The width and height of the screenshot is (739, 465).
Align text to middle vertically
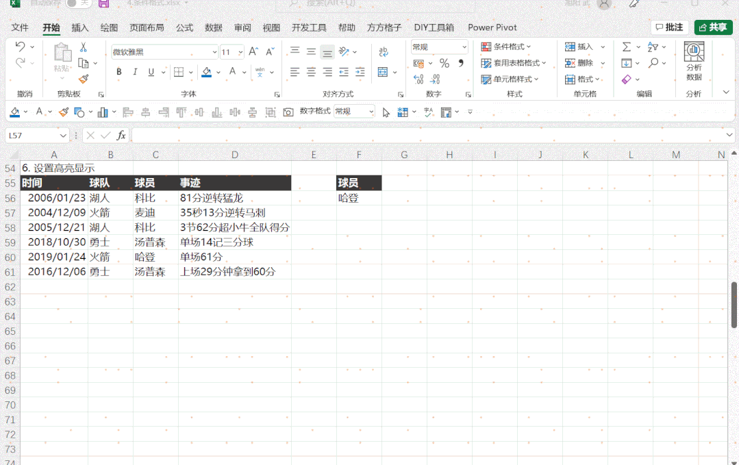311,51
